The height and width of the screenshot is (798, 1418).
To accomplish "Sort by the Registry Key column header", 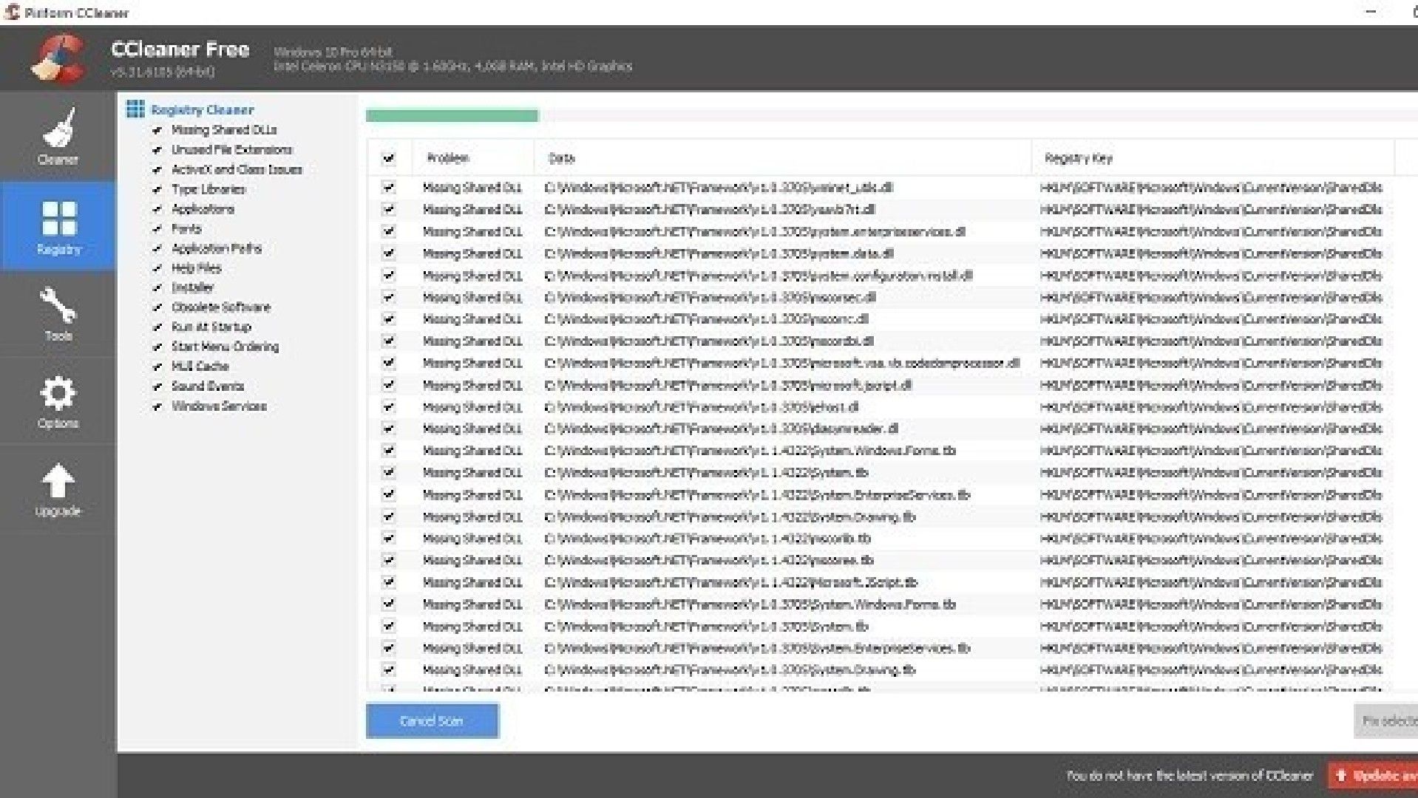I will pyautogui.click(x=1212, y=157).
